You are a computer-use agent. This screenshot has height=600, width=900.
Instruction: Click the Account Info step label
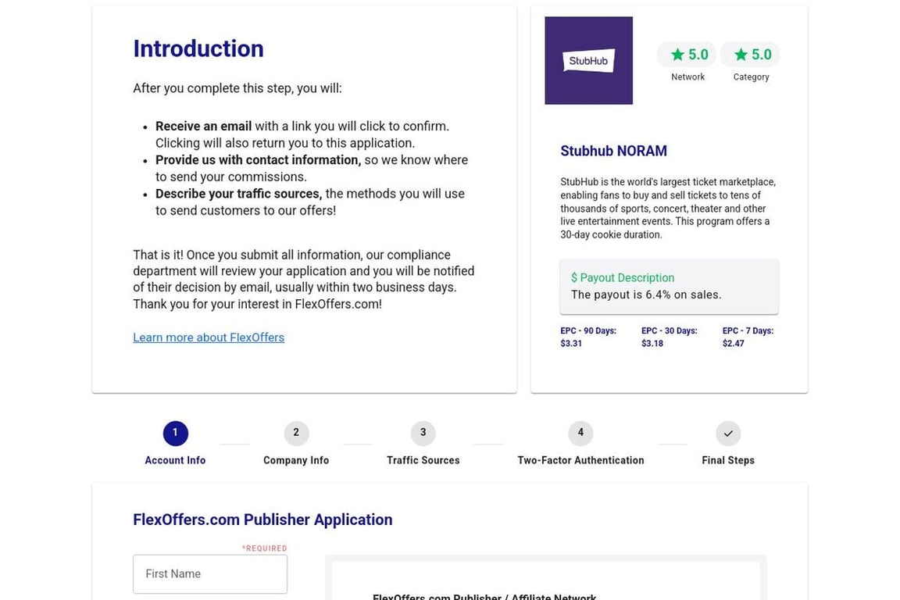pyautogui.click(x=175, y=460)
